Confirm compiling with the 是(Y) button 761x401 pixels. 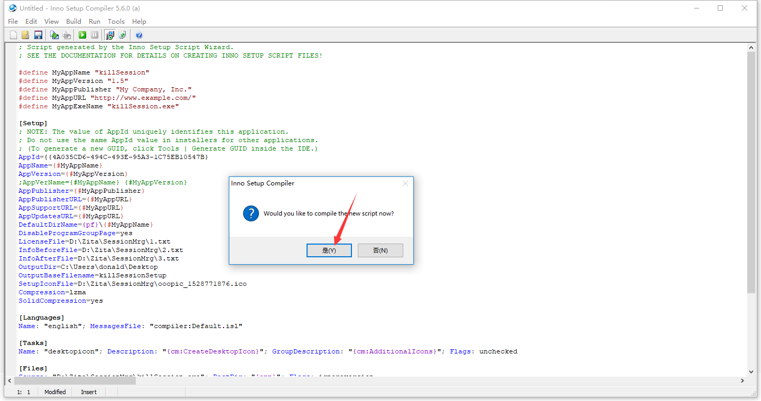(x=329, y=250)
